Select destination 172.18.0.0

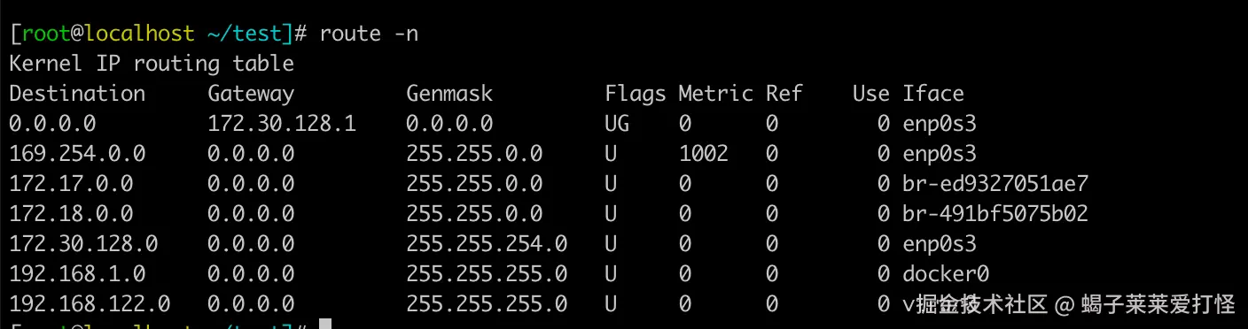[71, 213]
